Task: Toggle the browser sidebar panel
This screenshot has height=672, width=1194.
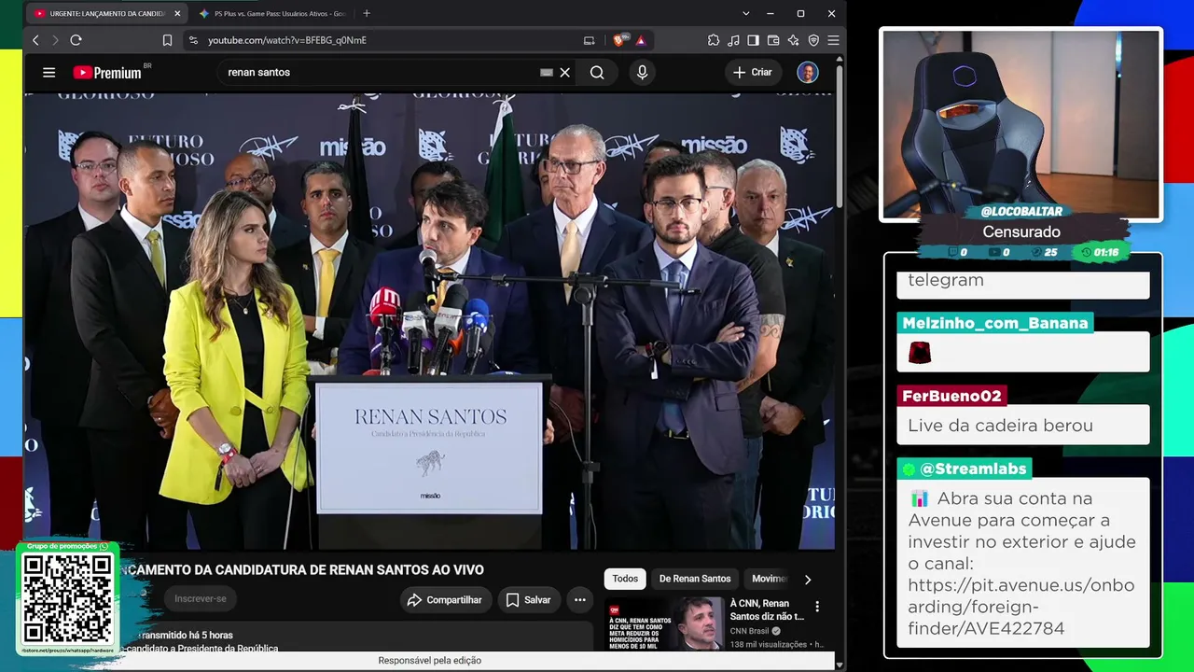Action: pyautogui.click(x=753, y=40)
